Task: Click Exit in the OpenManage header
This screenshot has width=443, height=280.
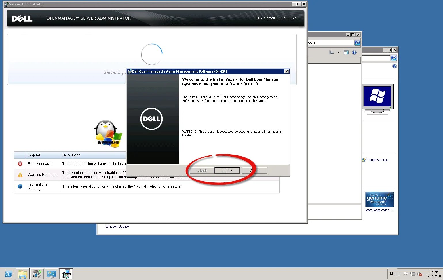Action: click(293, 18)
